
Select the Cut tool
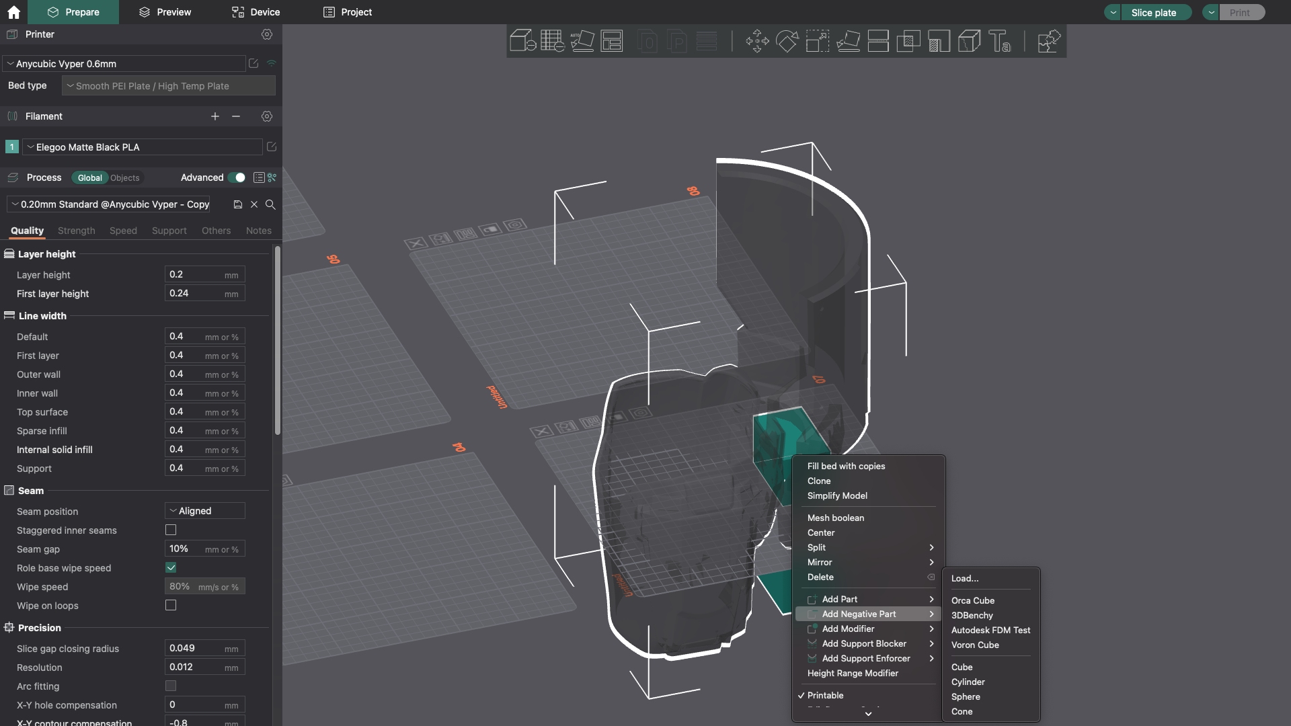point(878,41)
